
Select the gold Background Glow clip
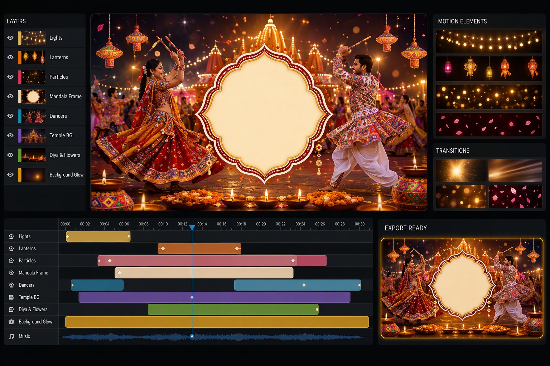(217, 322)
